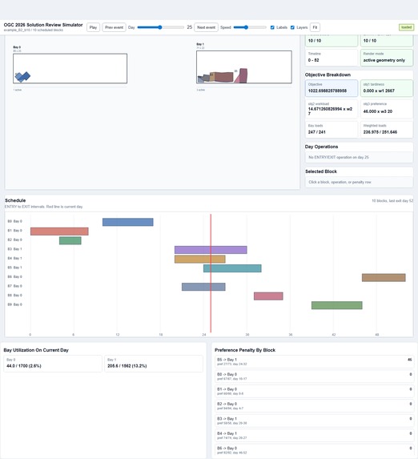Select the B5 teal schedule bar
418x459 pixels.
click(232, 268)
